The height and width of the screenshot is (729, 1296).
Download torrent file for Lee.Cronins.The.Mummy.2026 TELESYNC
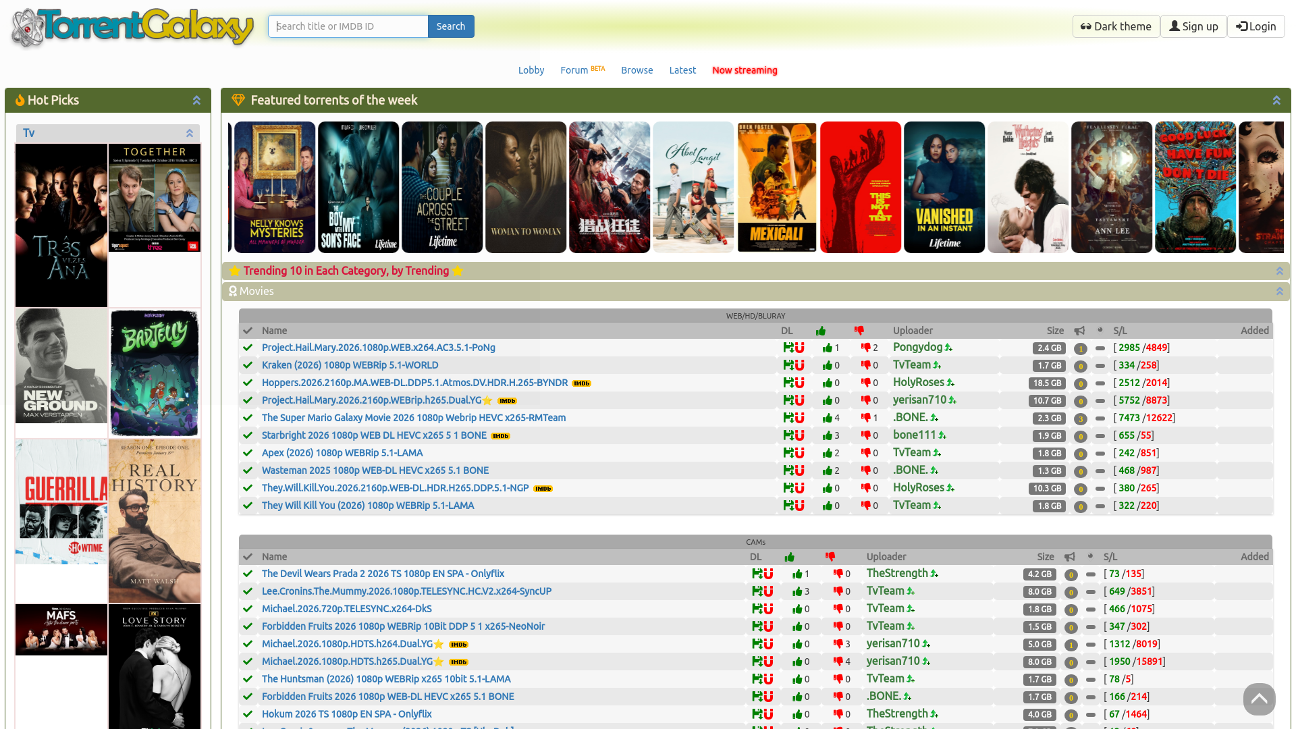757,591
